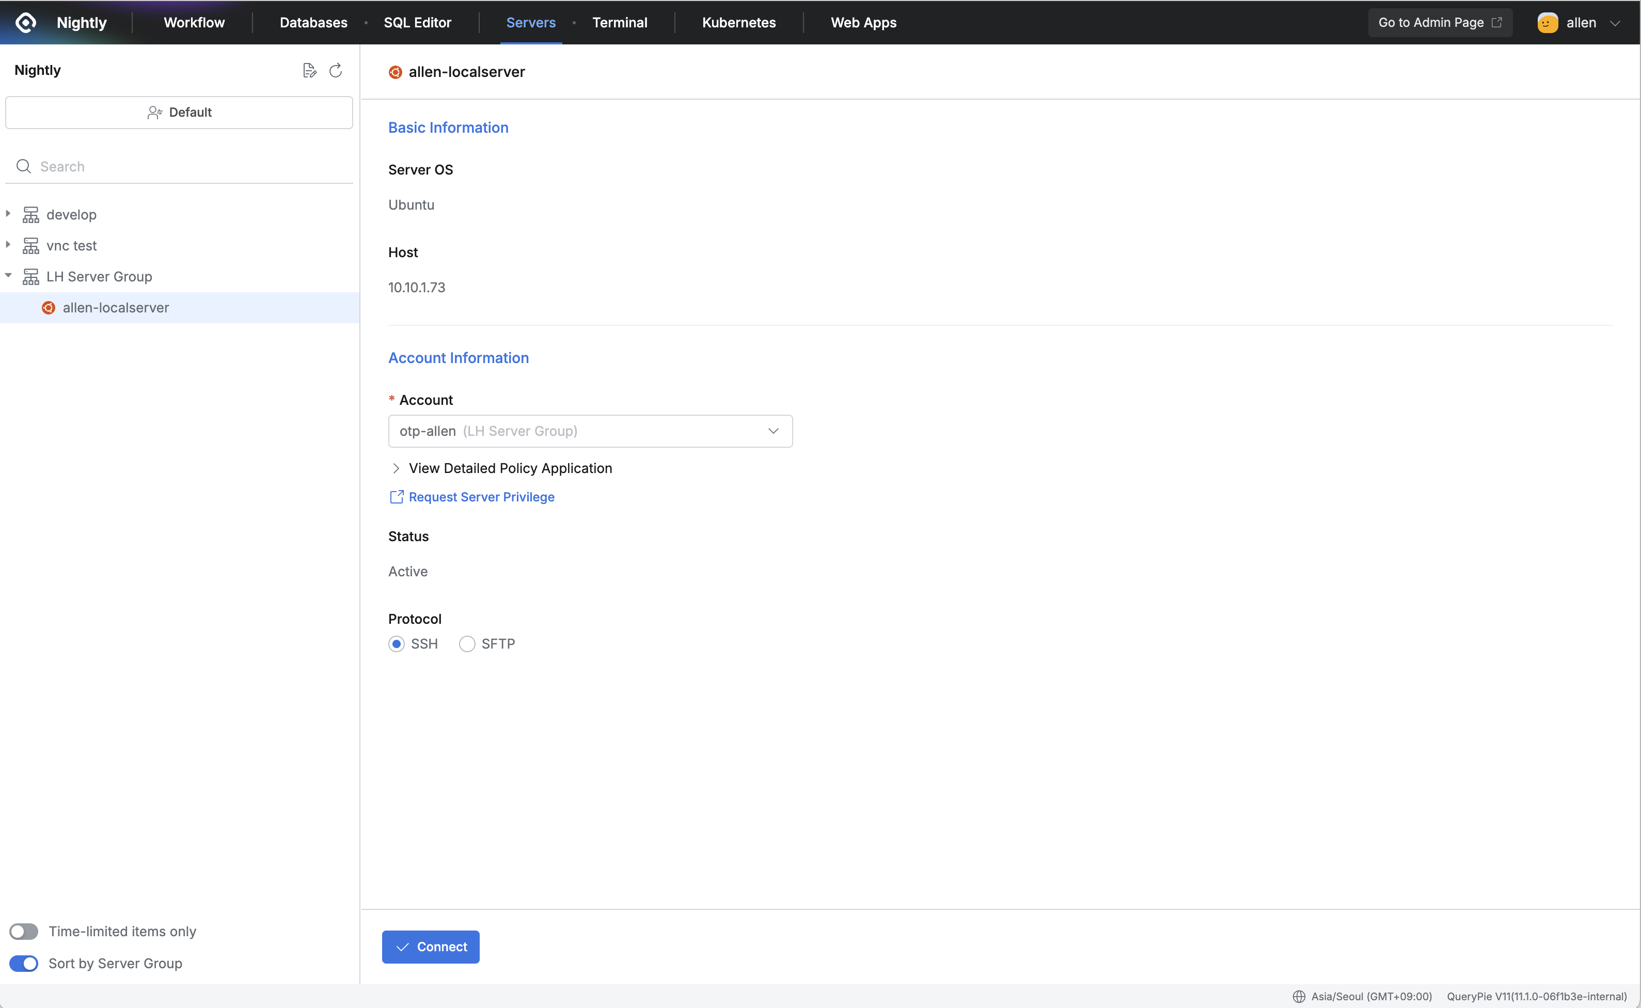Screen dimensions: 1641x1008
Task: Click the Ubuntu icon next to allen-localserver in tree
Action: point(49,307)
